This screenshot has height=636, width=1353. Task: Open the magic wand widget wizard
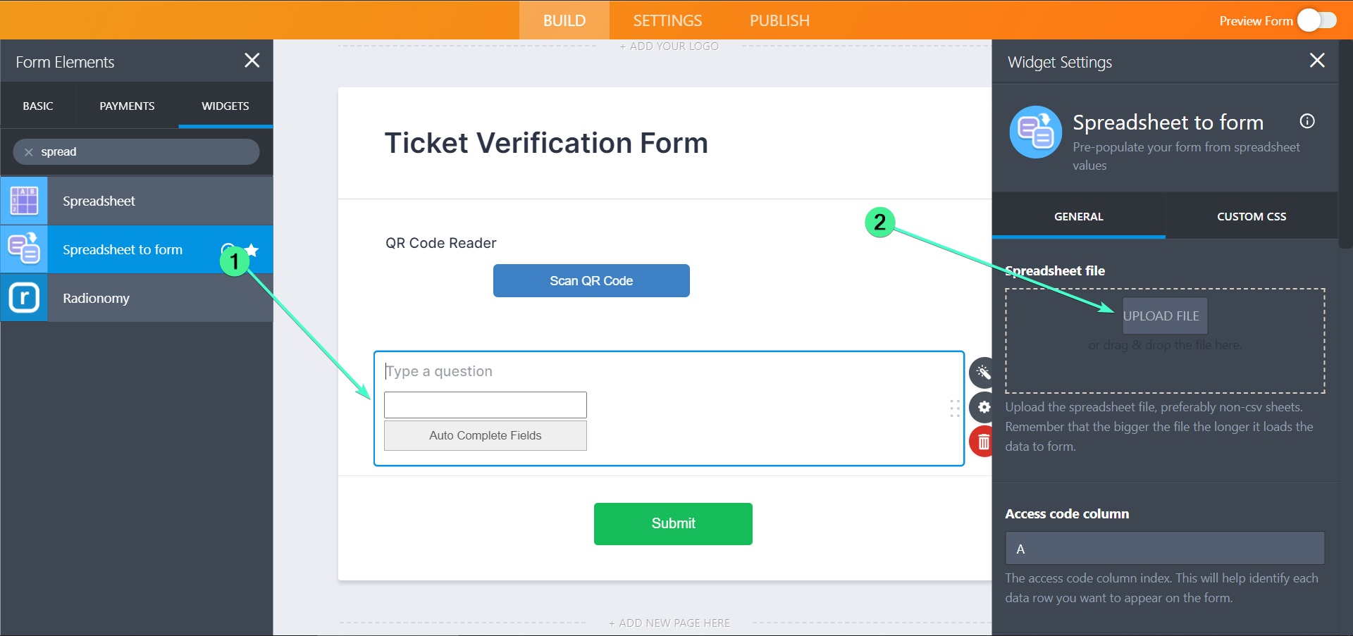983,373
